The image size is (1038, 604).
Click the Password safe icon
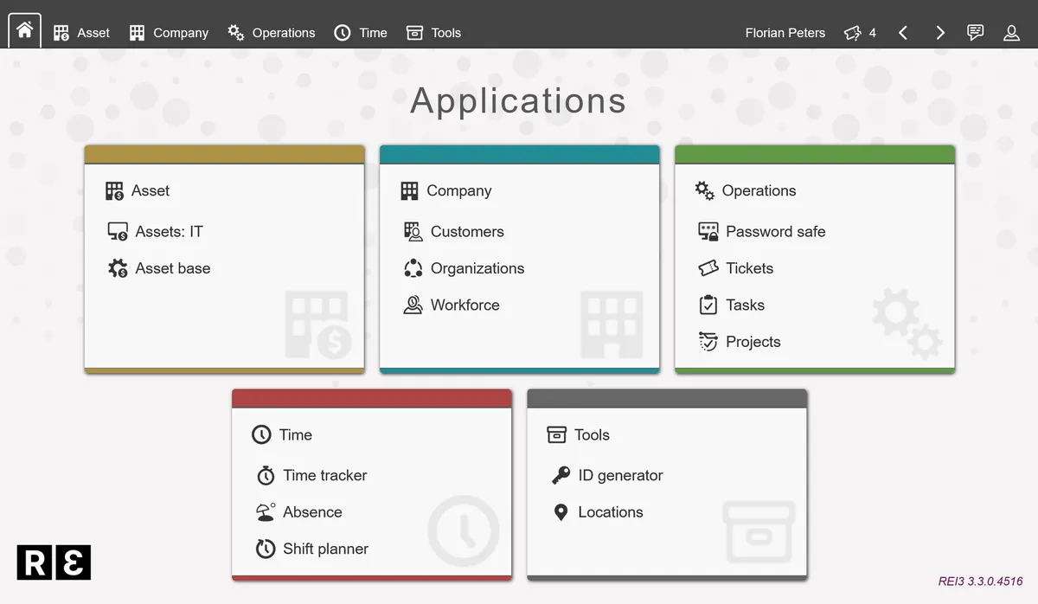click(x=708, y=232)
